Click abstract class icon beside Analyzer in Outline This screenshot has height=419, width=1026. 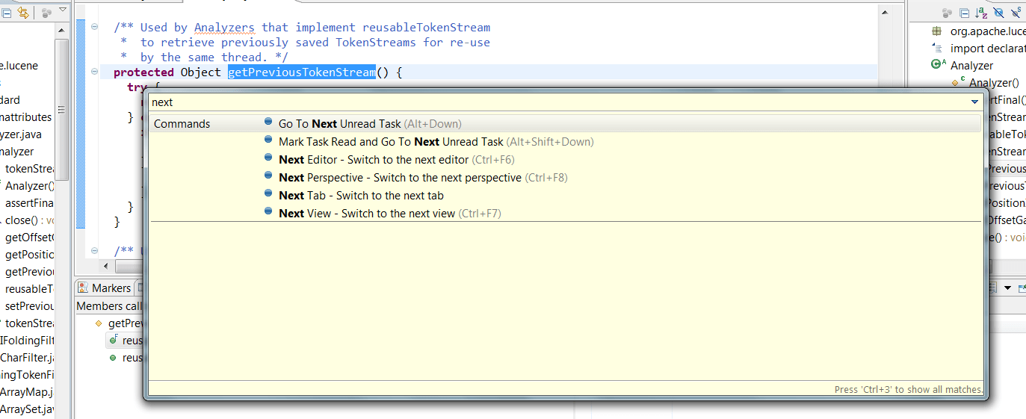point(938,65)
